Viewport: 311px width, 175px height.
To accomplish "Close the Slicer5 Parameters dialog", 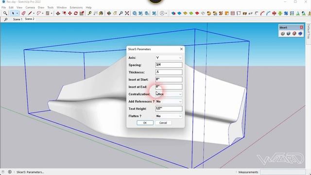I will pos(181,49).
